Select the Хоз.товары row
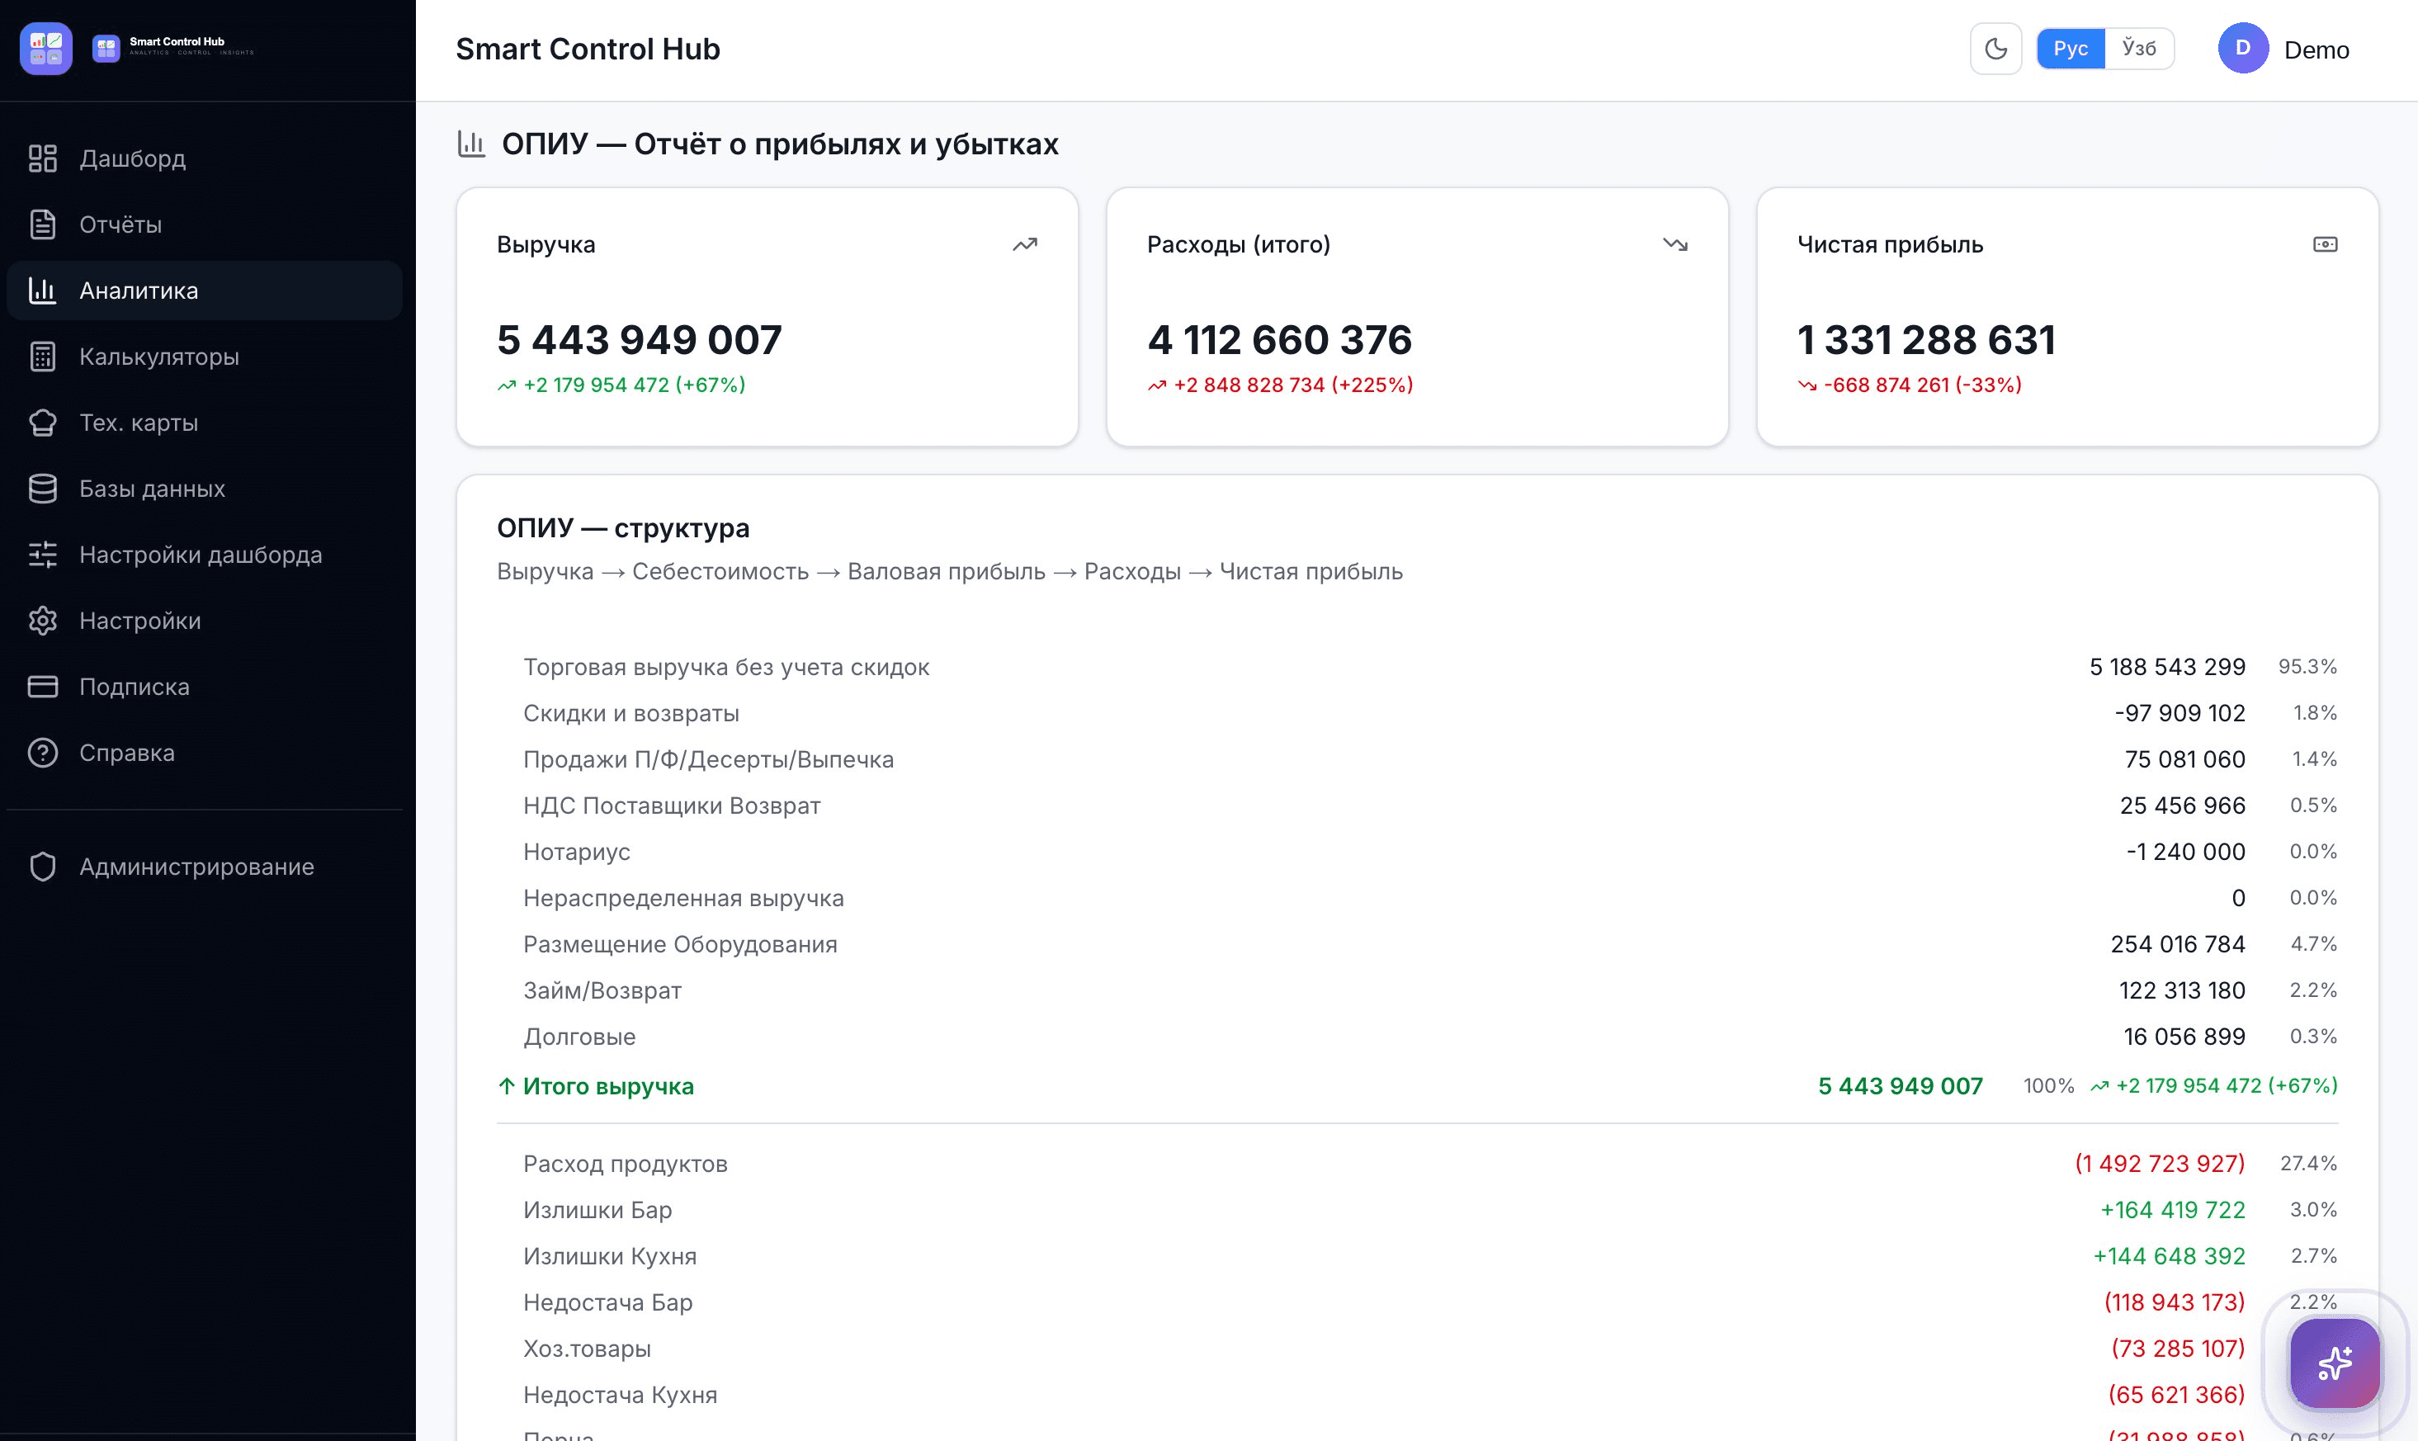This screenshot has height=1441, width=2418. click(1417, 1349)
